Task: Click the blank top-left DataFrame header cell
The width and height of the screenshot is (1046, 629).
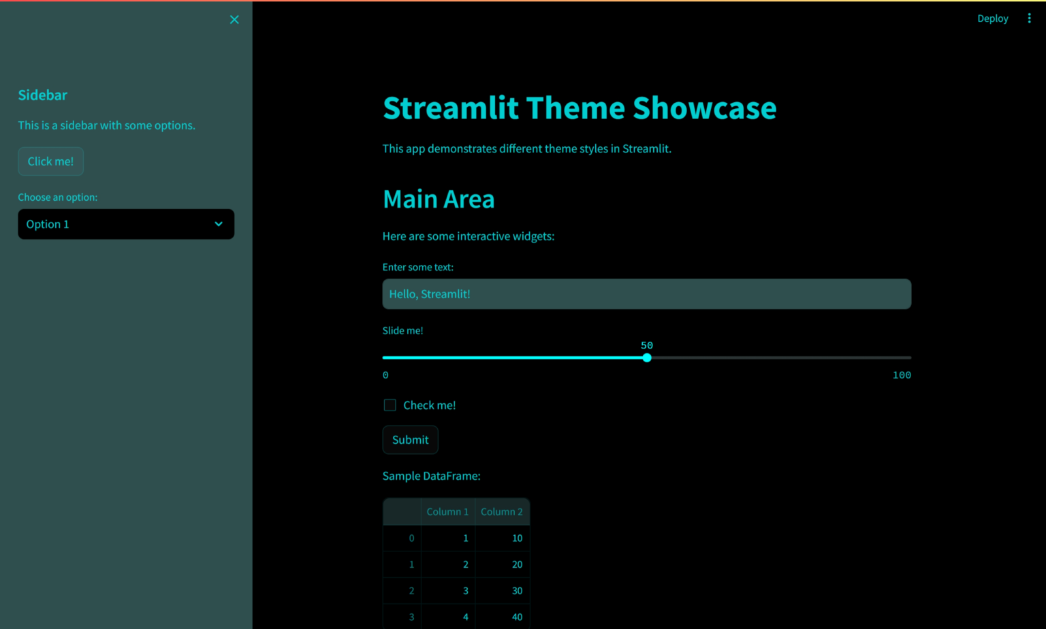Action: point(402,512)
